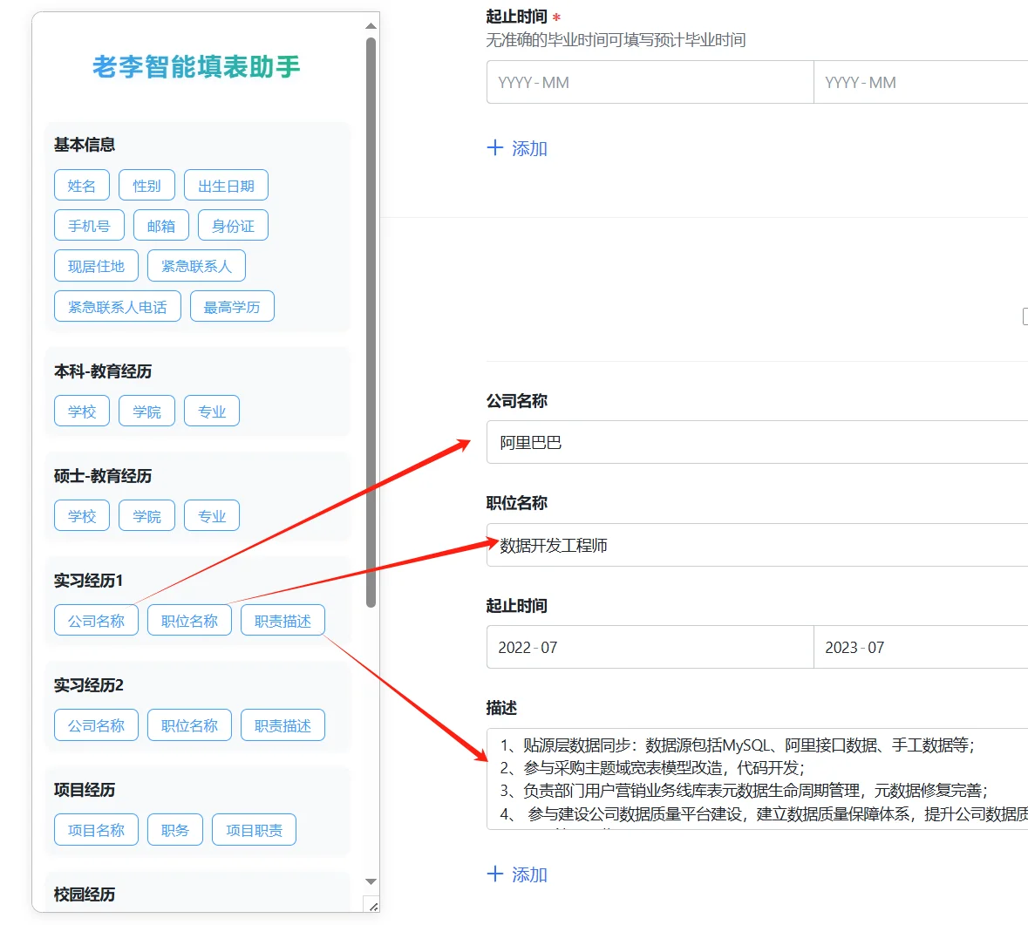This screenshot has width=1028, height=925.
Task: Click the plus icon next to lower 添加
Action: pyautogui.click(x=495, y=874)
